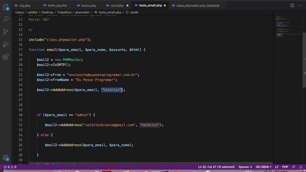Viewport: 306px width, 172px height.
Task: Change language mode PHP in status bar
Action: 285,167
